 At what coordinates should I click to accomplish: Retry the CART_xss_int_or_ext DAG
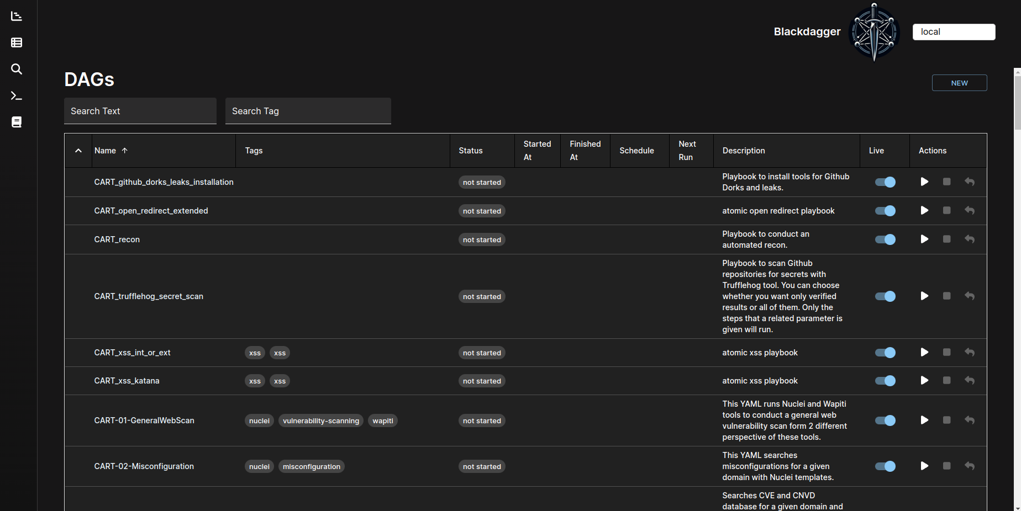pos(970,352)
